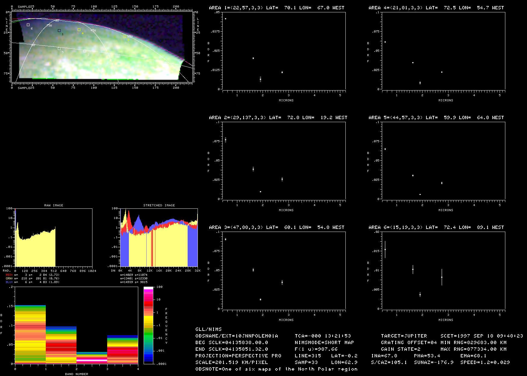Click the "TCA=-000 13:21:53" text

pyautogui.click(x=323, y=336)
